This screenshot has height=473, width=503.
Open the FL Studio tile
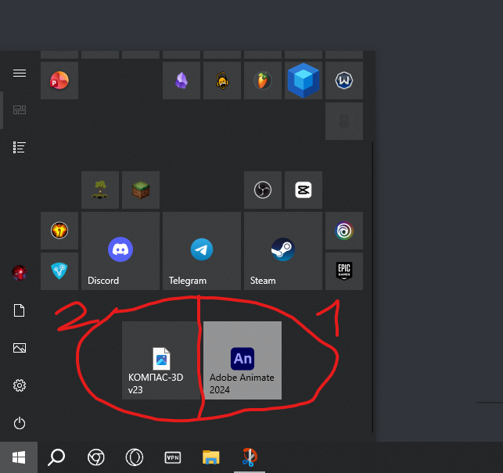262,81
